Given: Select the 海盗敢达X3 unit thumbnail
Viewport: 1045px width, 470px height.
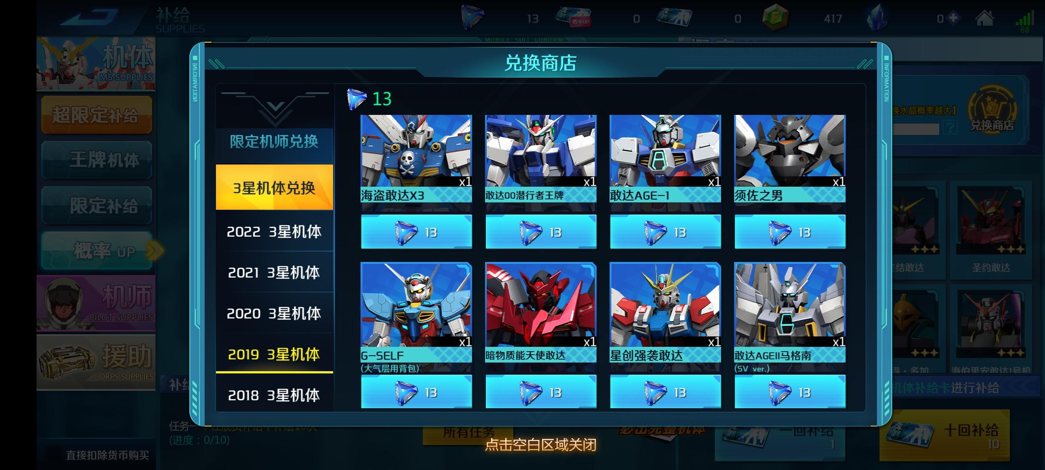Looking at the screenshot, I should [x=416, y=151].
